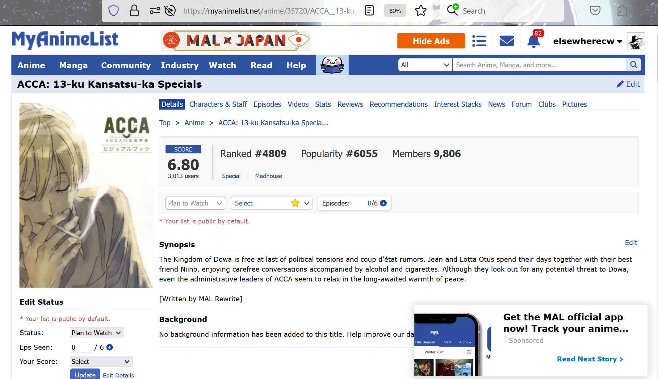Expand the Your Score Select dropdown
The image size is (658, 379).
point(101,361)
